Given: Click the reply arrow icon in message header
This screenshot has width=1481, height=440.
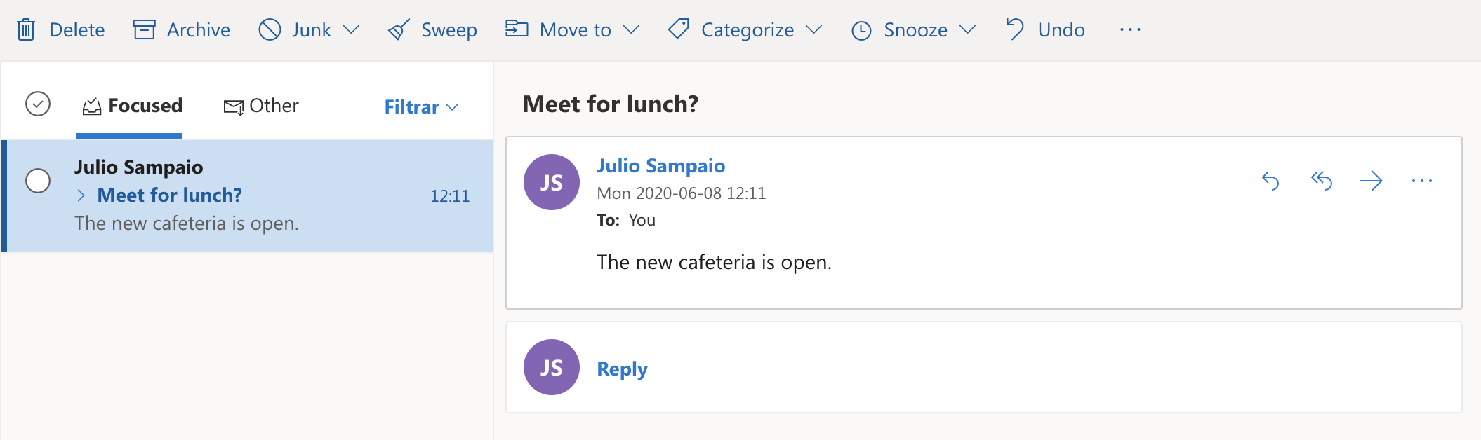Looking at the screenshot, I should (x=1270, y=181).
